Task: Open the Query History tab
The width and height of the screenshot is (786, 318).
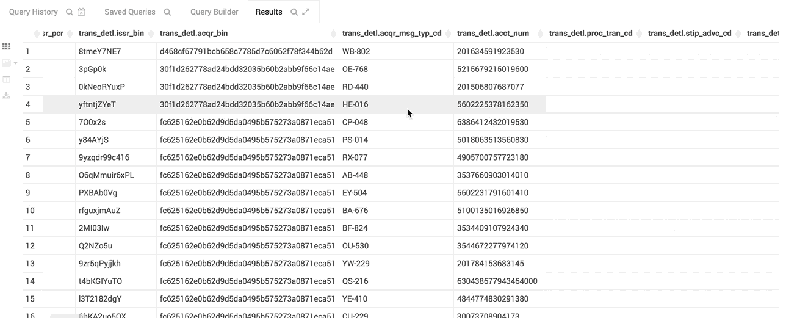Action: coord(34,12)
